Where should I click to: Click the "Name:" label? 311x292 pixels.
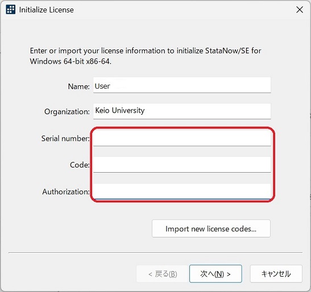(x=78, y=86)
